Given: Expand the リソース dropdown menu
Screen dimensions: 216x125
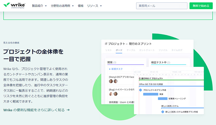Looking at the screenshot, I should tap(94, 6).
